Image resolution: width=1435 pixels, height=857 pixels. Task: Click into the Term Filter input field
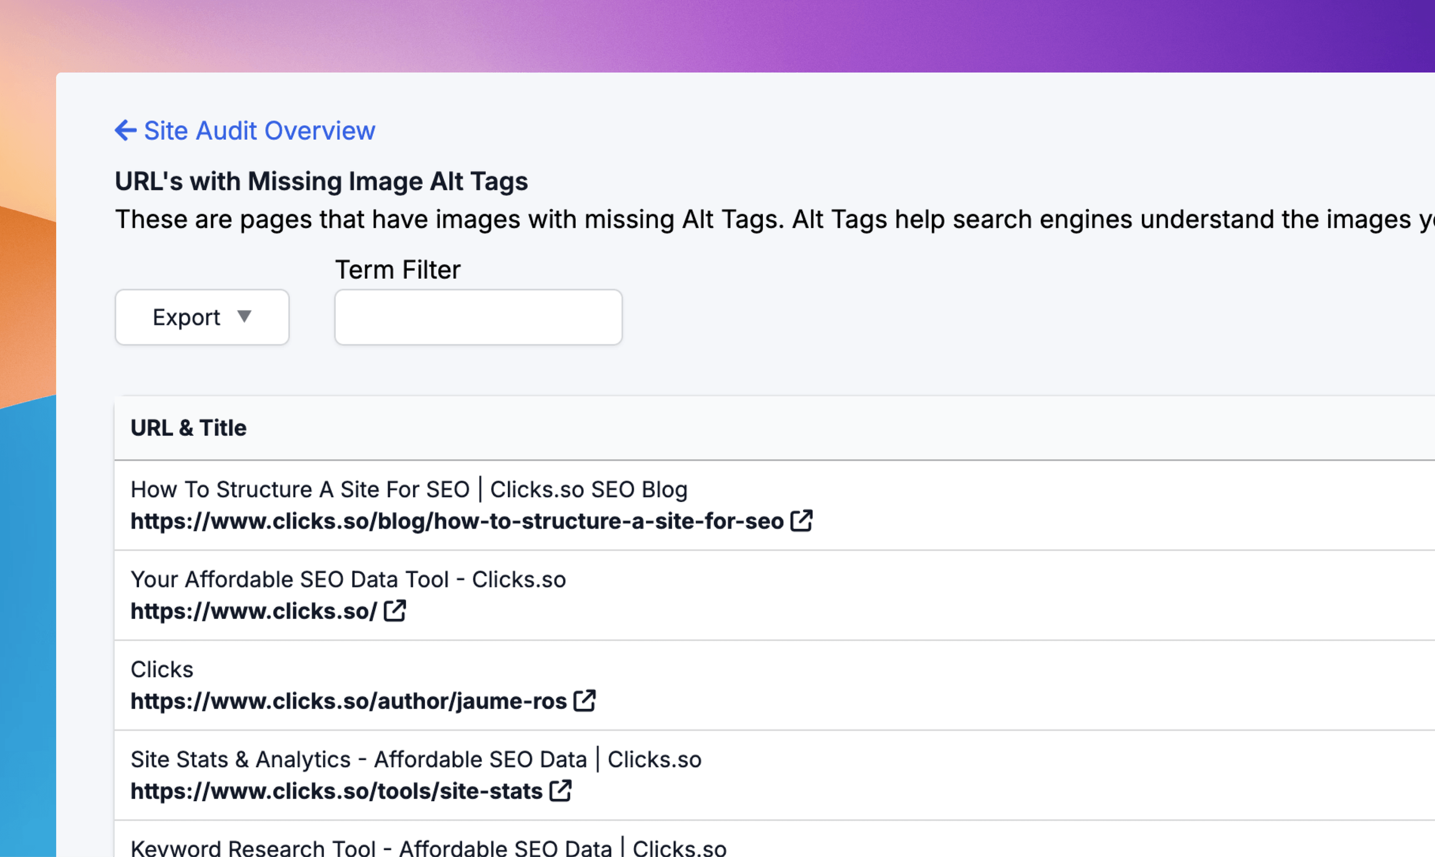[478, 317]
